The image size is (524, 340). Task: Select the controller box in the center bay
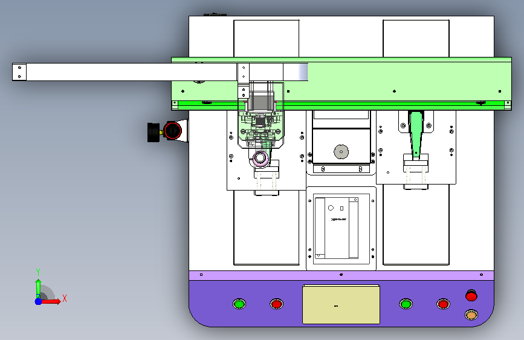(x=337, y=228)
